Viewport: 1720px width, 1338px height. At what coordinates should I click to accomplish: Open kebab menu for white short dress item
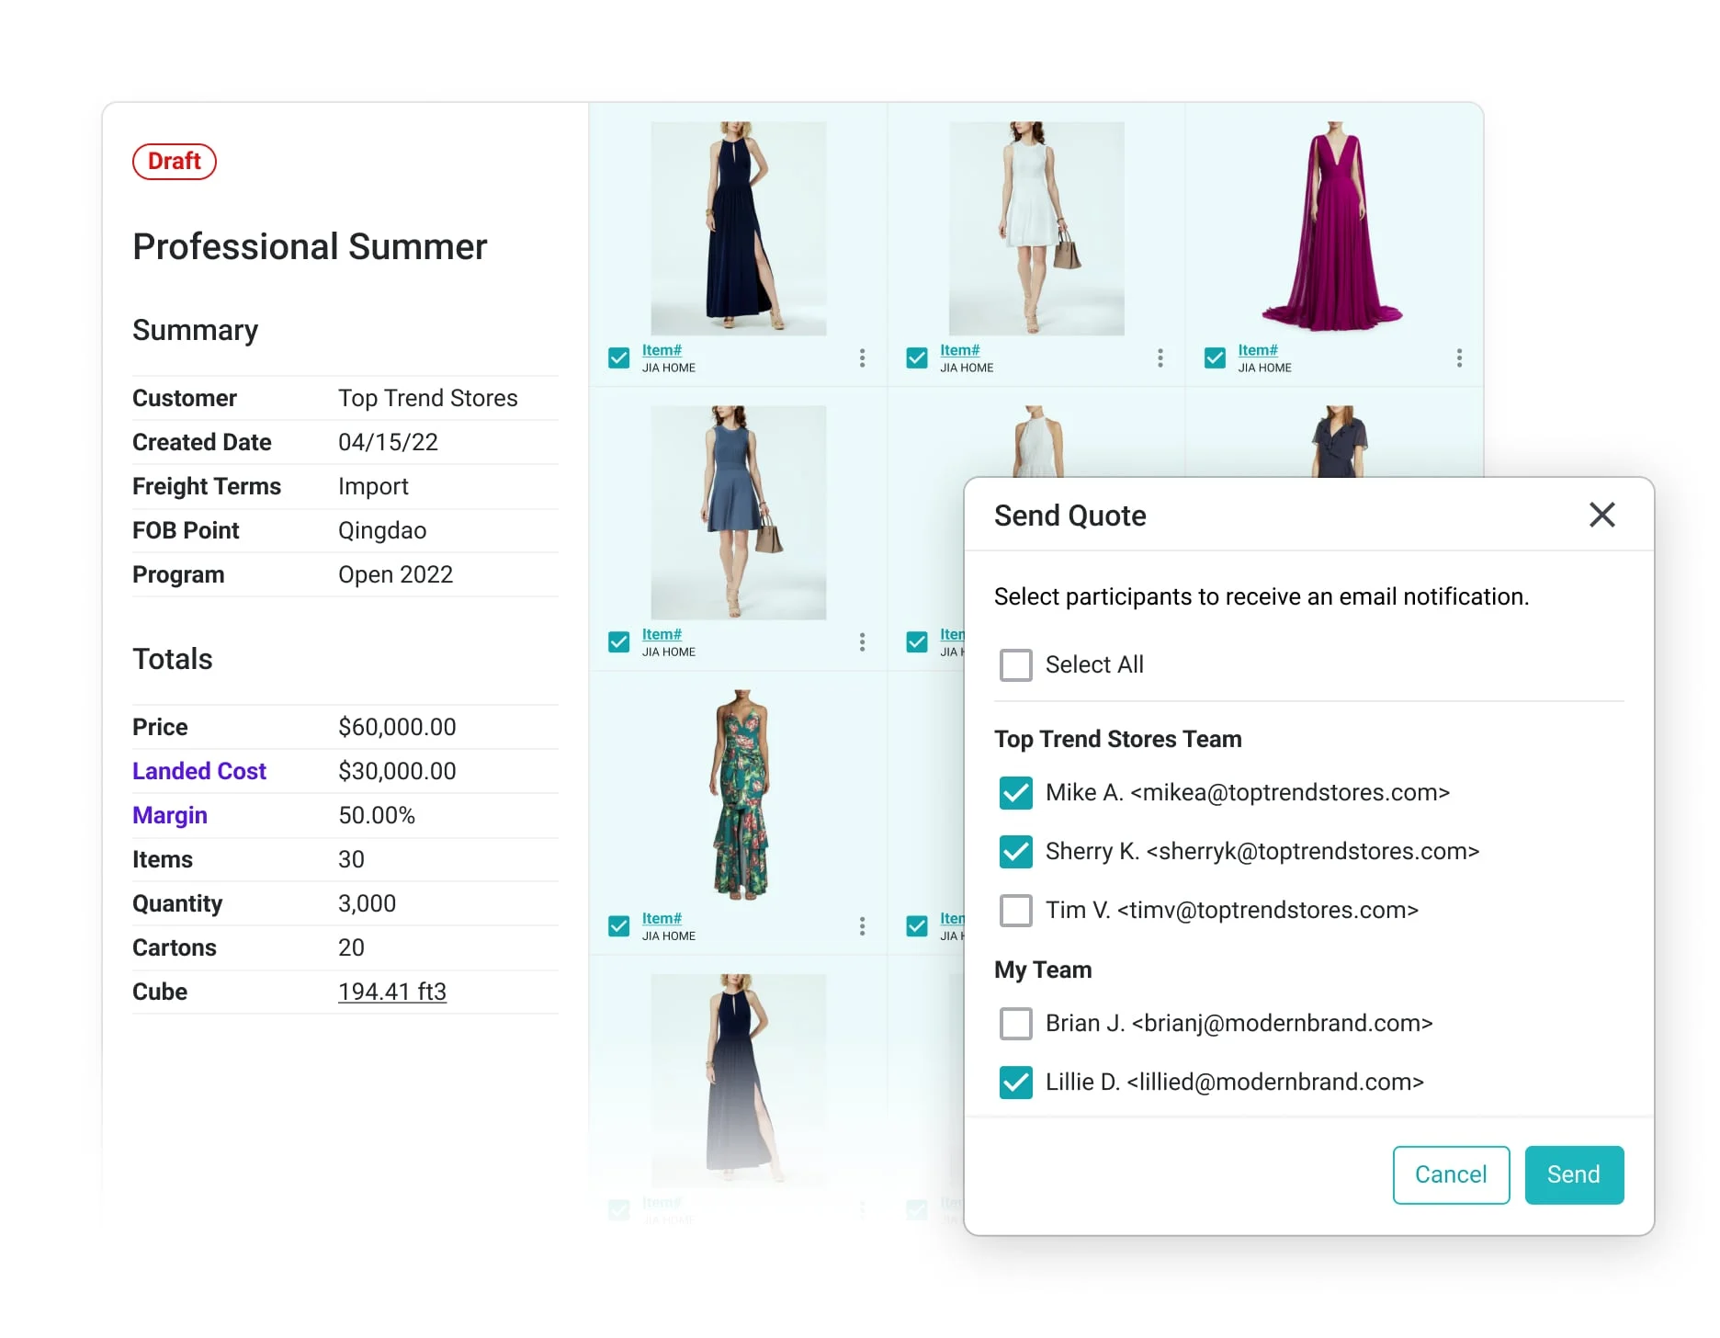pyautogui.click(x=1160, y=357)
